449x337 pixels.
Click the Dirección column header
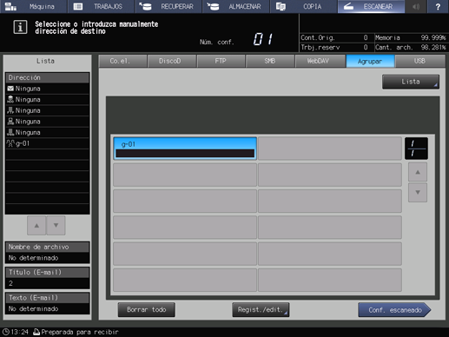click(48, 77)
